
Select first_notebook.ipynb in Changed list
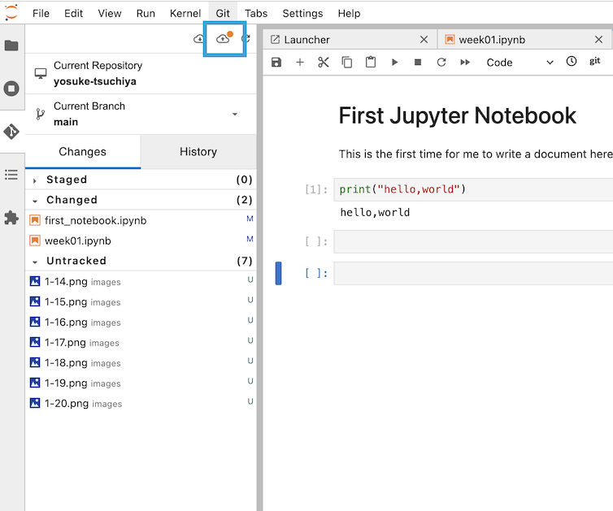(95, 220)
